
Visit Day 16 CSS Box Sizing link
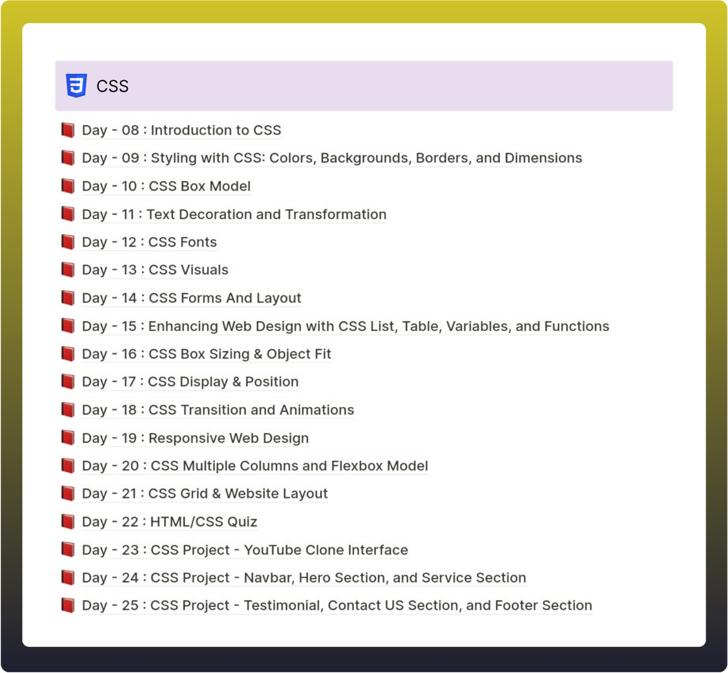[206, 354]
